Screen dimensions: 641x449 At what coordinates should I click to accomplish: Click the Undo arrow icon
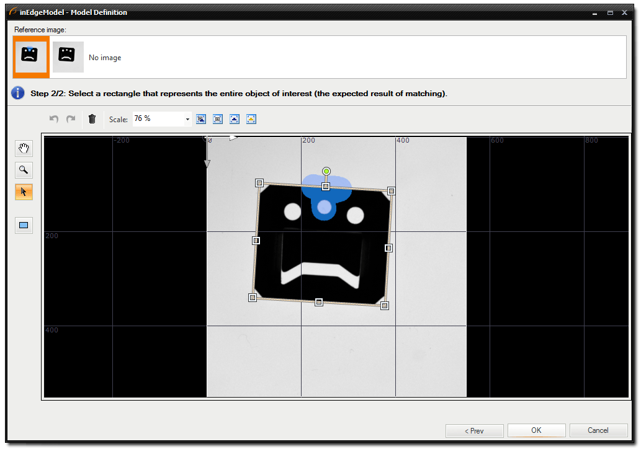54,118
